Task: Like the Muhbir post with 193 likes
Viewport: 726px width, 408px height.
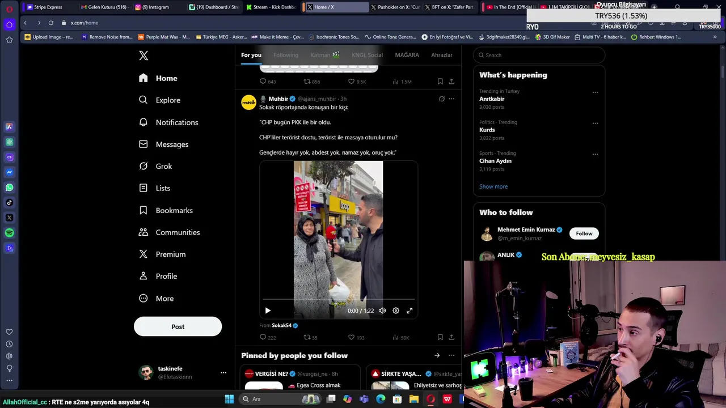Action: (x=356, y=337)
